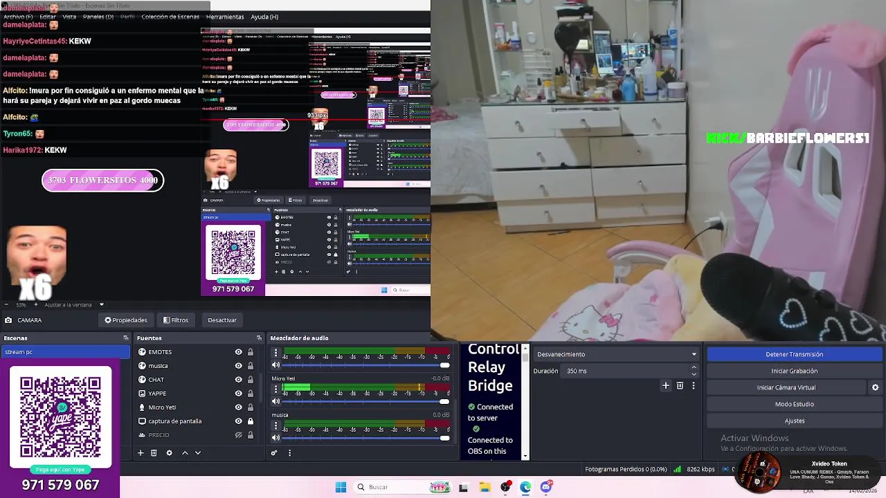The height and width of the screenshot is (498, 886).
Task: Click Detener Transmisión
Action: [x=795, y=354]
